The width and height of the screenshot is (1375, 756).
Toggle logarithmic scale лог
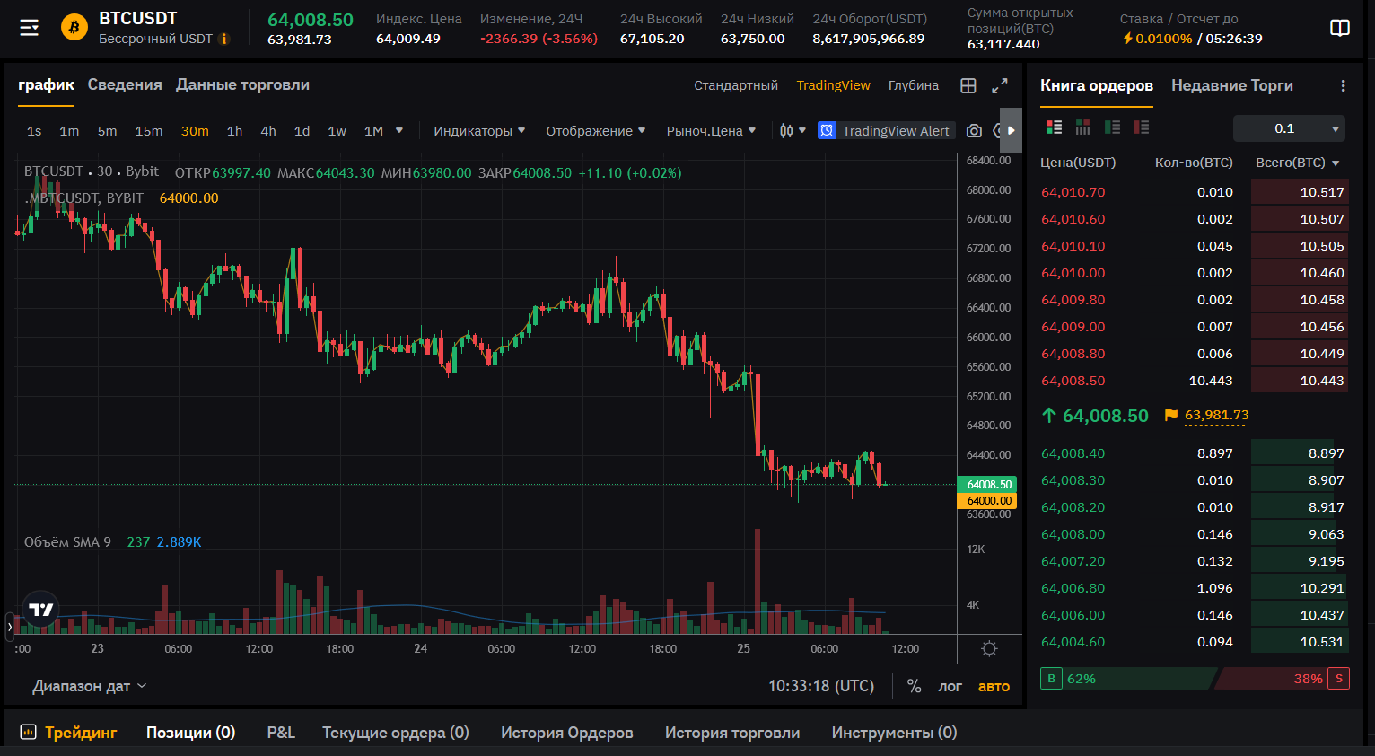(x=950, y=686)
